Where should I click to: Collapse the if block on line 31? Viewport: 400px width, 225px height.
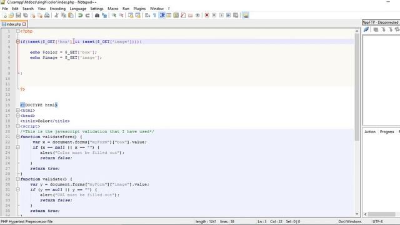click(17, 189)
